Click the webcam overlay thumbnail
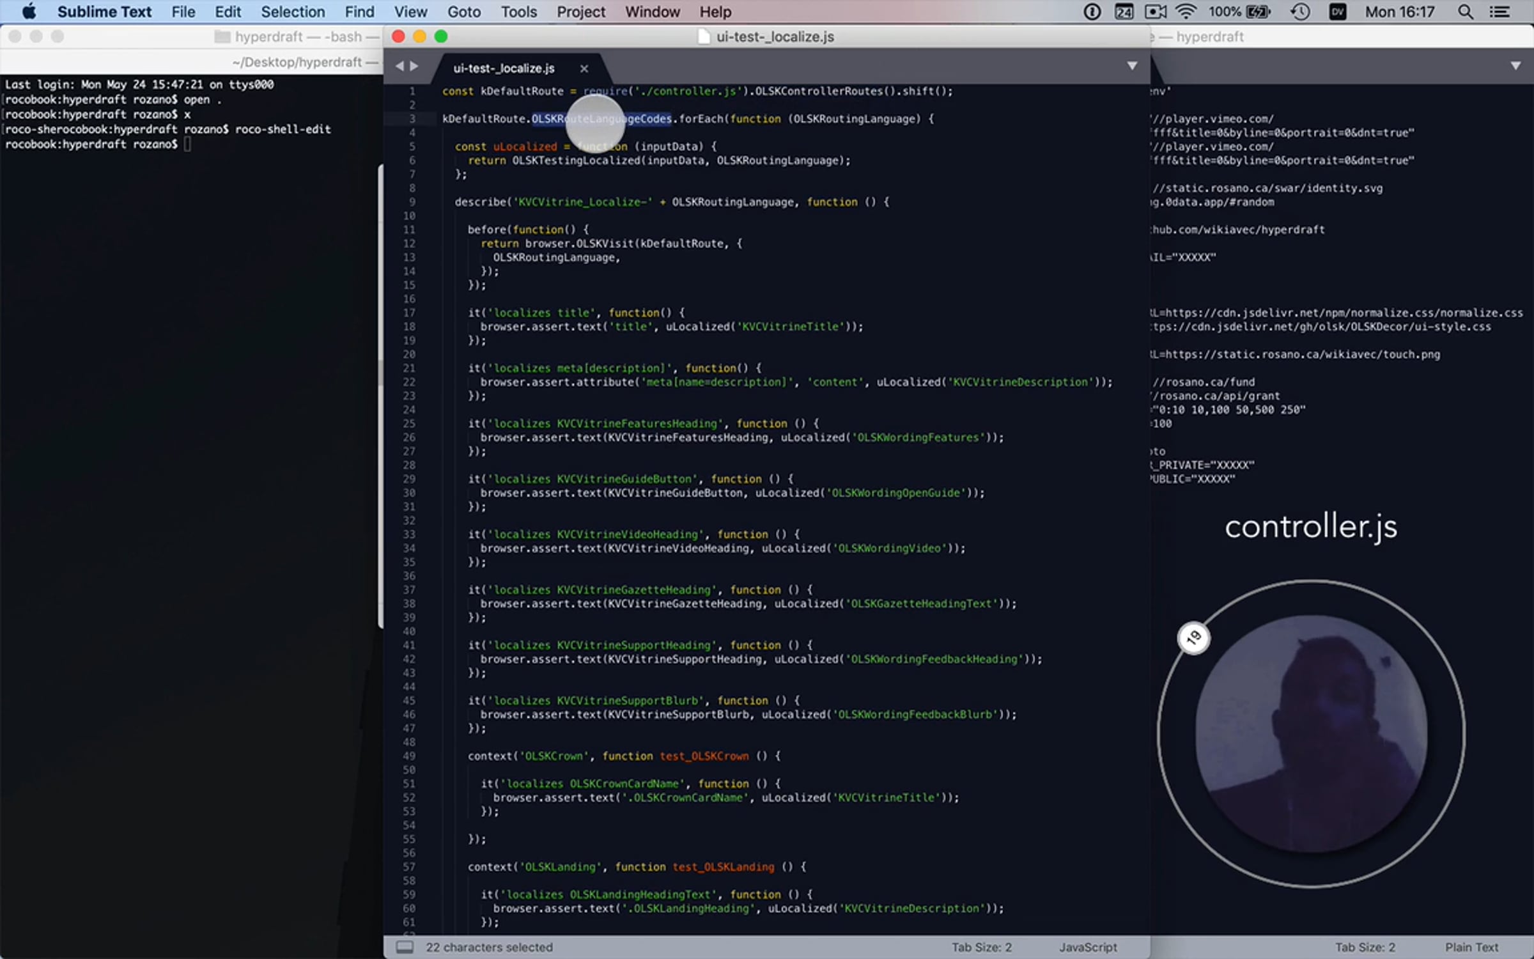This screenshot has width=1534, height=959. click(1311, 733)
